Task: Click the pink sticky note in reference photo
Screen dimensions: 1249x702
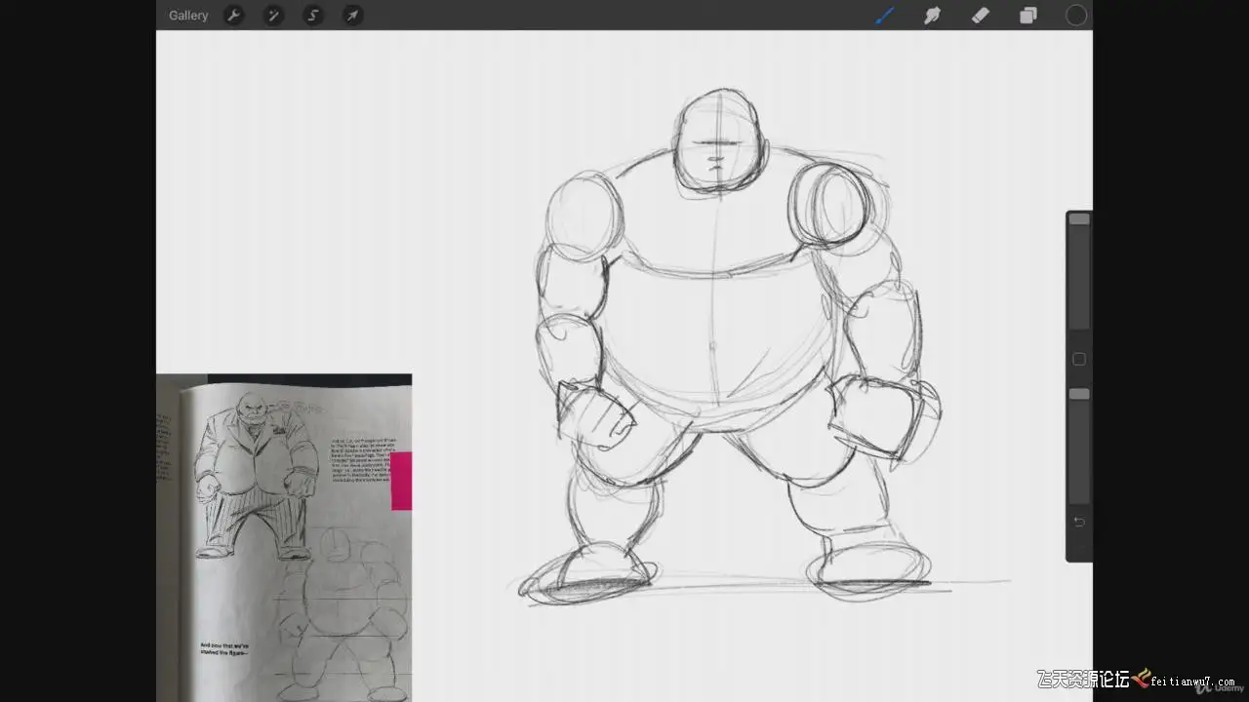Action: 401,481
